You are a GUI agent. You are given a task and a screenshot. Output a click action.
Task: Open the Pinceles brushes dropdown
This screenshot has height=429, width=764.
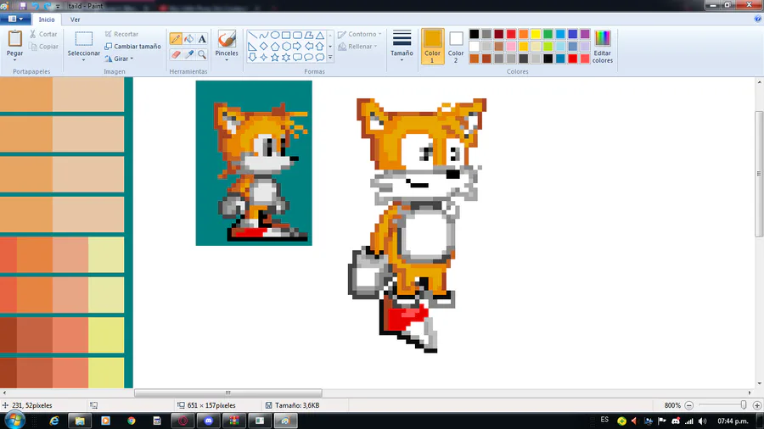[227, 59]
